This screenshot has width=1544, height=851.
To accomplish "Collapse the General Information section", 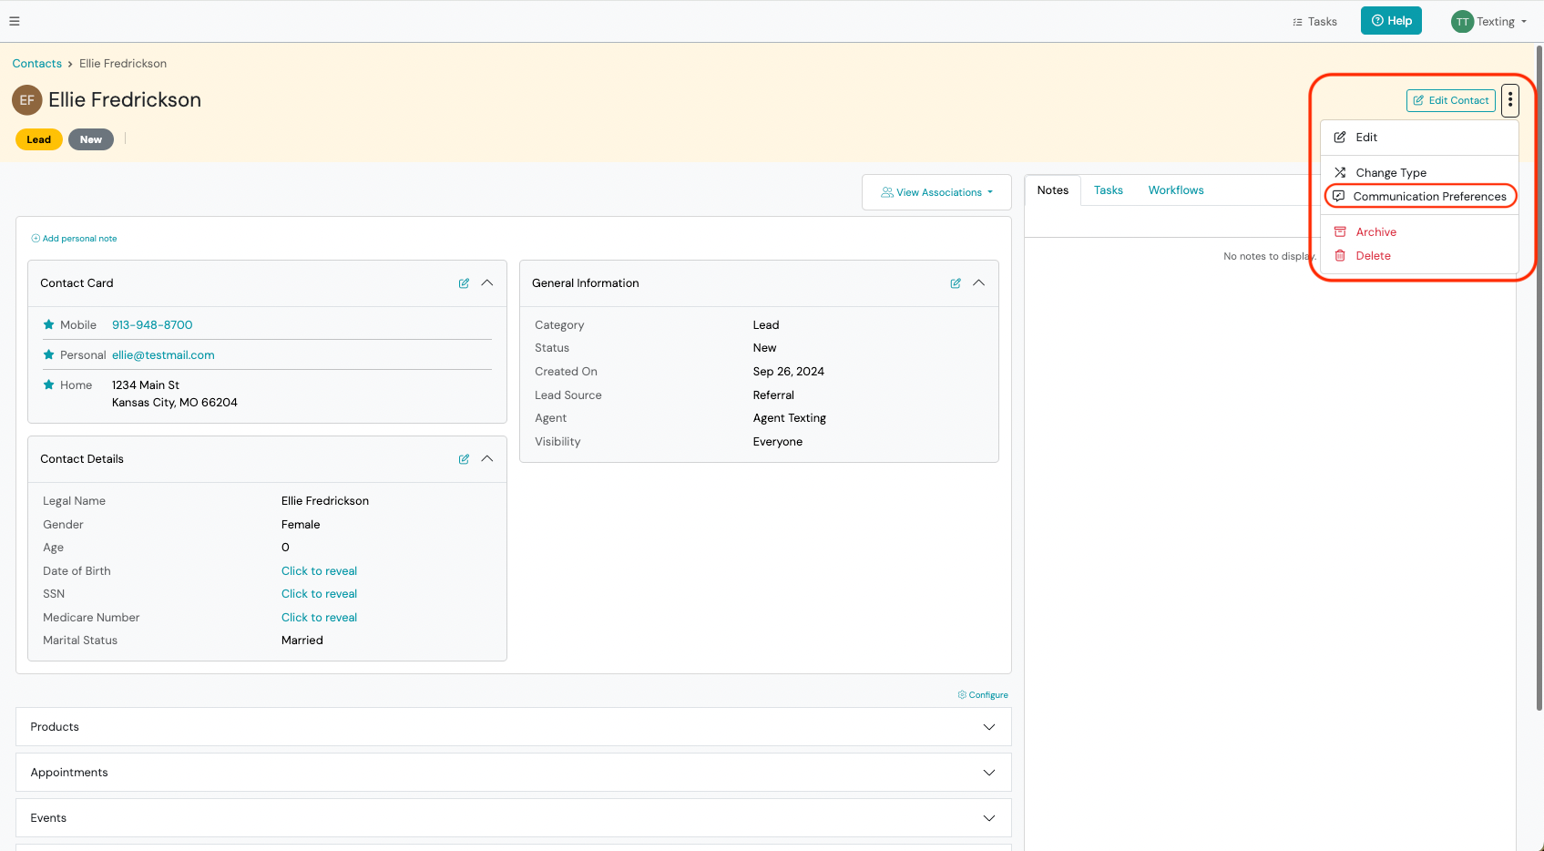I will click(x=979, y=282).
